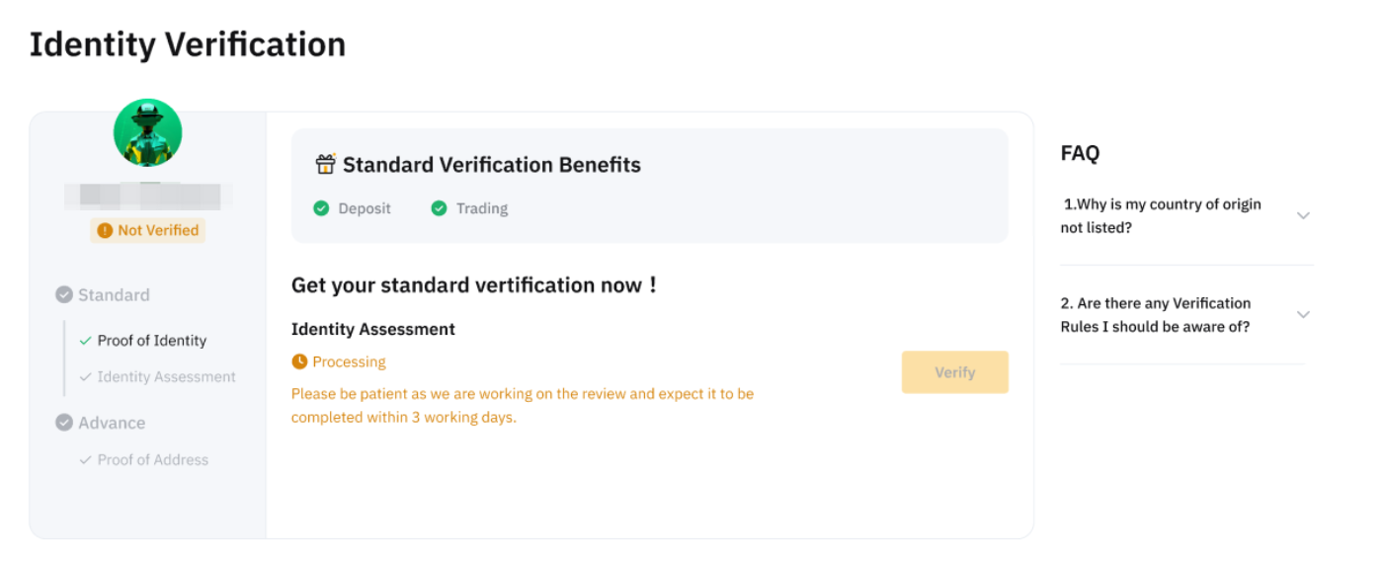Open the Verification Rules FAQ question text
Screen dimensions: 1383x562
pyautogui.click(x=1155, y=315)
